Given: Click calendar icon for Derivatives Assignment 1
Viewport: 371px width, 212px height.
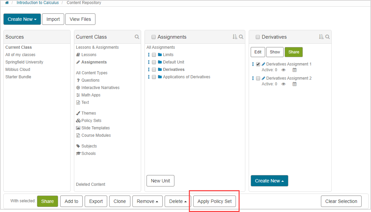Looking at the screenshot, I should pyautogui.click(x=294, y=70).
